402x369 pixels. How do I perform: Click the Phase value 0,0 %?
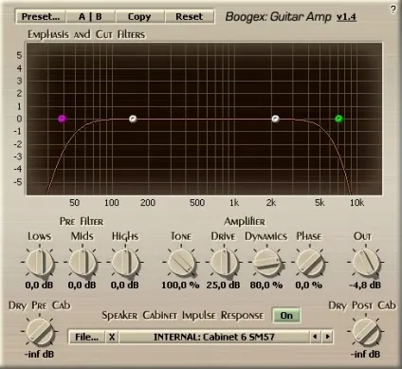[309, 285]
